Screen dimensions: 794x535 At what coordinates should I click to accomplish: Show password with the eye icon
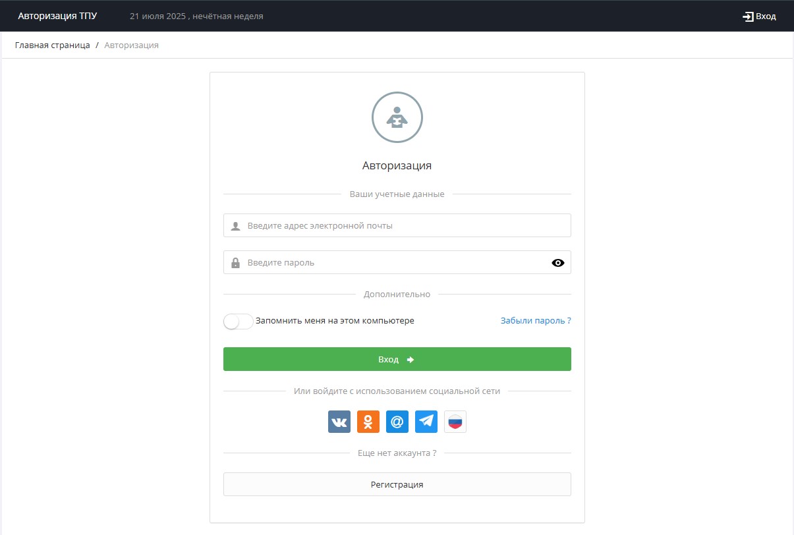click(x=558, y=263)
